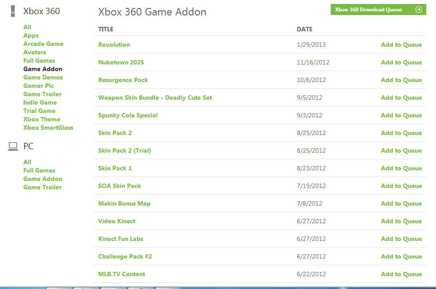Add MLB.TV Content to the queue
The height and width of the screenshot is (289, 436).
coord(401,274)
